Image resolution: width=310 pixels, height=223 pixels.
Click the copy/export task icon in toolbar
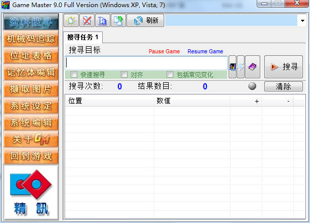coord(118,21)
